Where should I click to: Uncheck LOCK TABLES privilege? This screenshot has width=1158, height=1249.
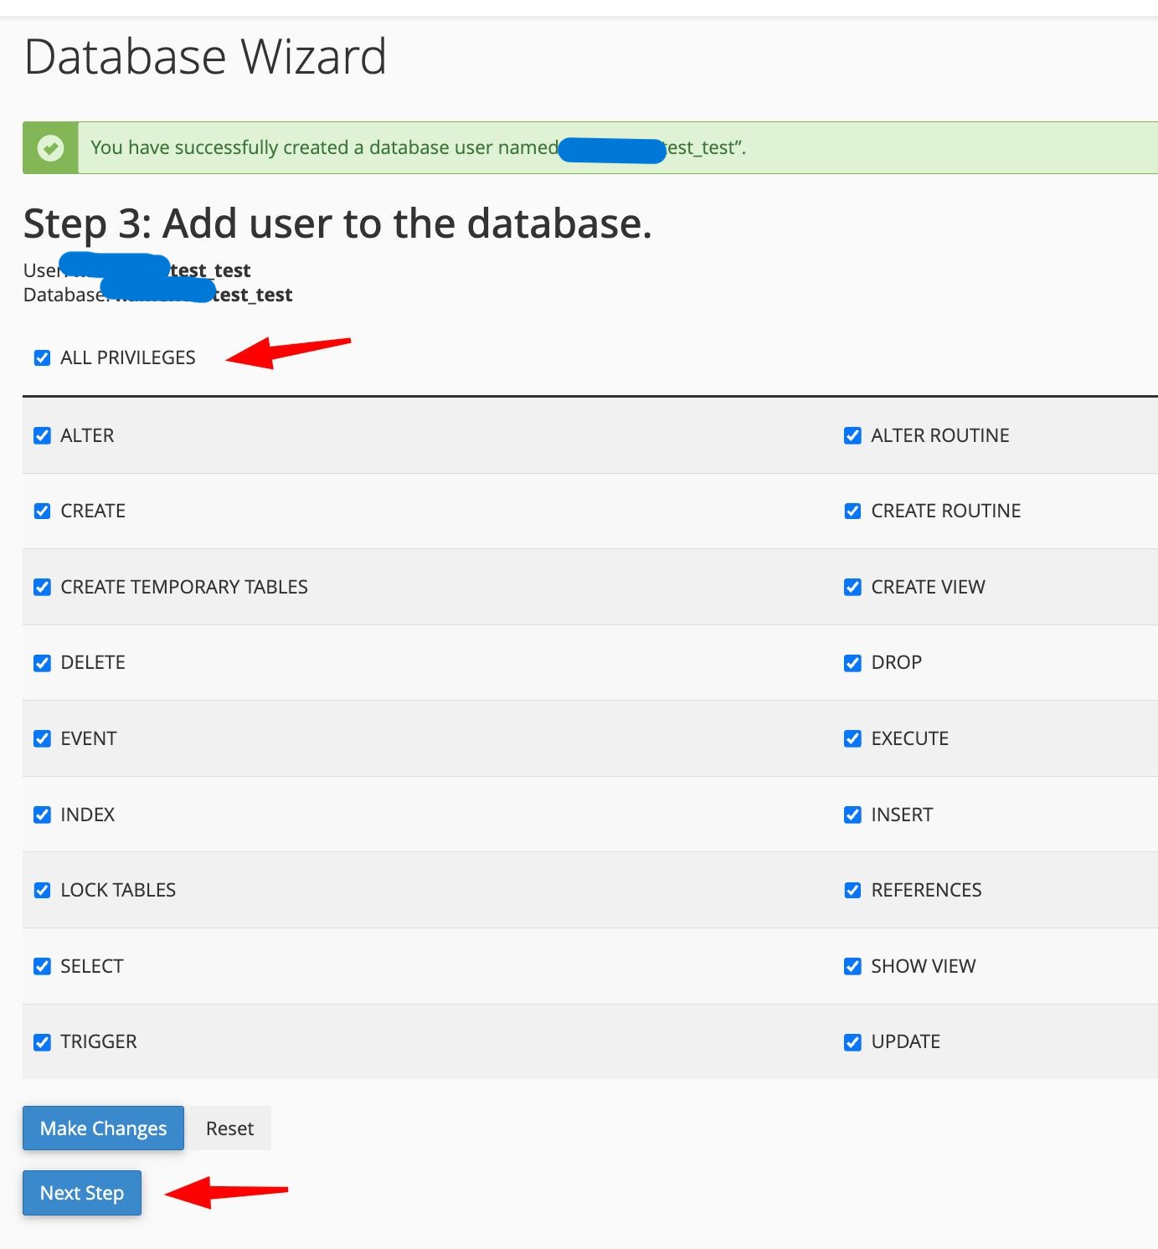[42, 891]
